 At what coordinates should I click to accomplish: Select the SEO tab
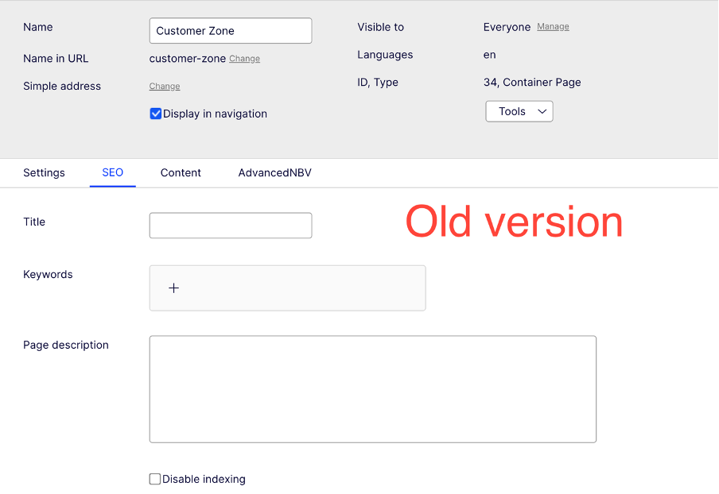tap(112, 172)
